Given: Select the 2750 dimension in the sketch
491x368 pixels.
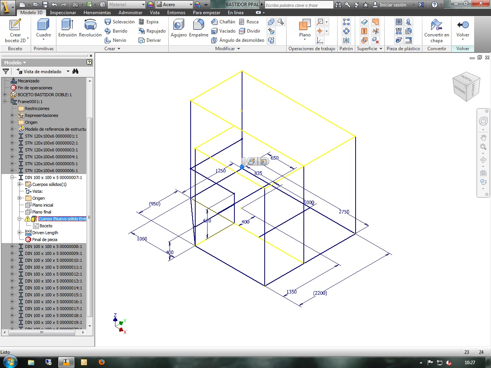Looking at the screenshot, I should 344,212.
